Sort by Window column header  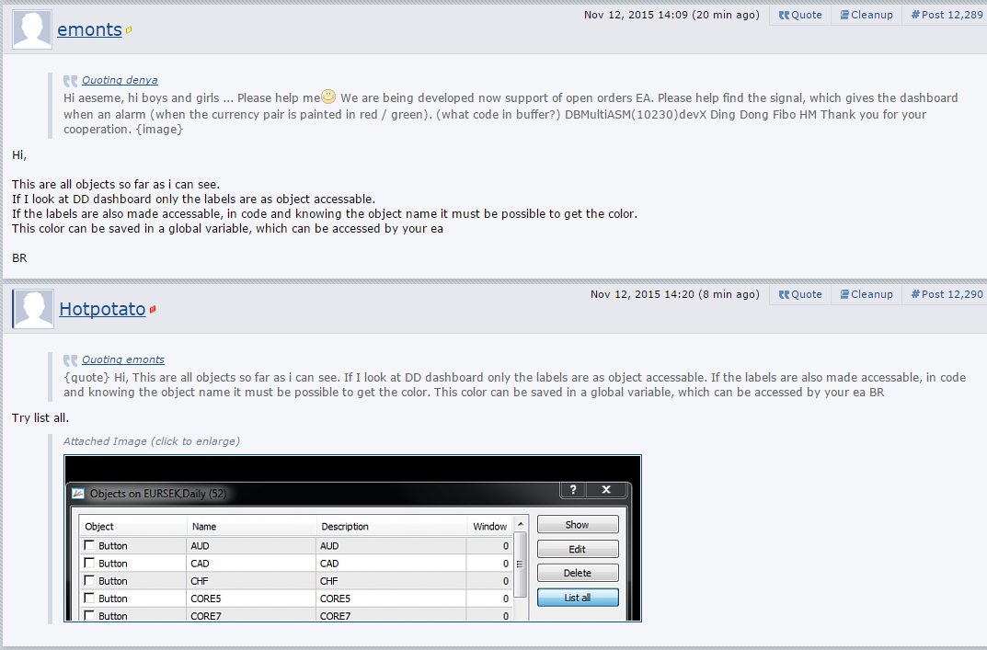[x=489, y=526]
